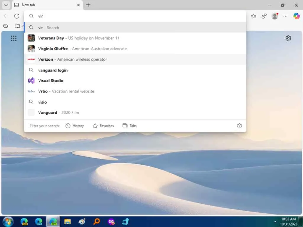Filter search by Favorites
Image resolution: width=303 pixels, height=227 pixels.
click(x=103, y=126)
